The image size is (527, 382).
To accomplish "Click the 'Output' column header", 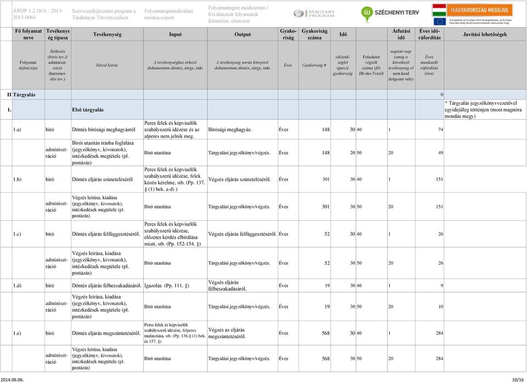I will [243, 34].
